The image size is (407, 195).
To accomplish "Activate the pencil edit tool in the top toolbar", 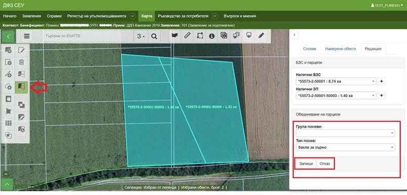I will (261, 35).
